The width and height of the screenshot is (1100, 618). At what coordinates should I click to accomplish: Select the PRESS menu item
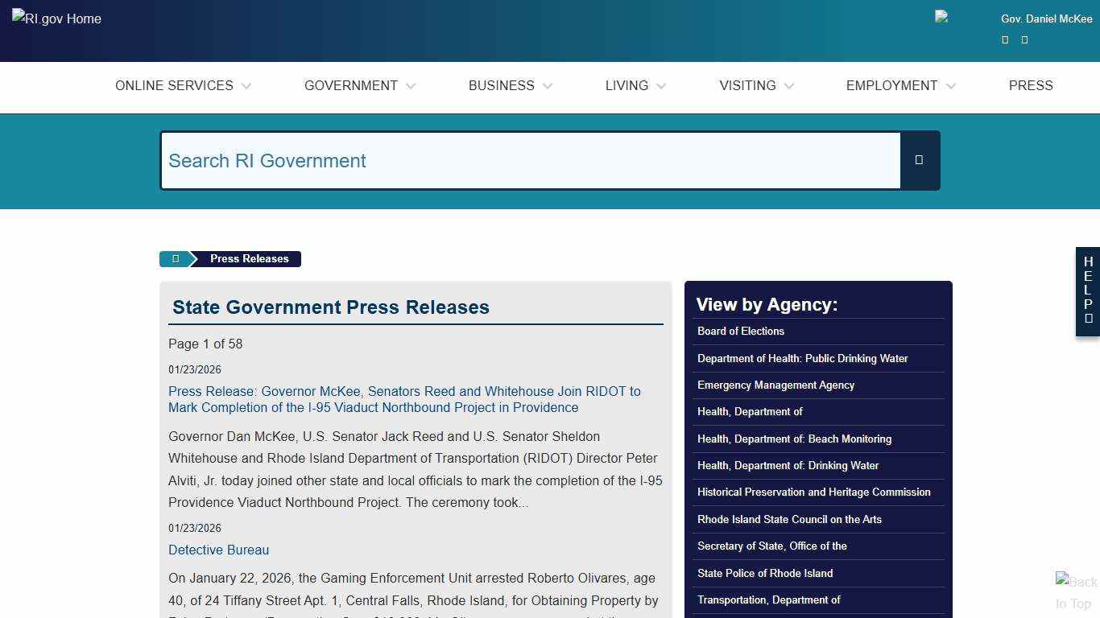[x=1031, y=85]
